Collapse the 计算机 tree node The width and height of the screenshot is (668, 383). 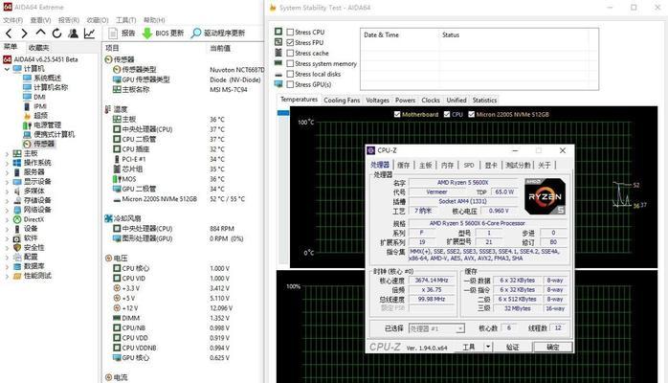7,69
